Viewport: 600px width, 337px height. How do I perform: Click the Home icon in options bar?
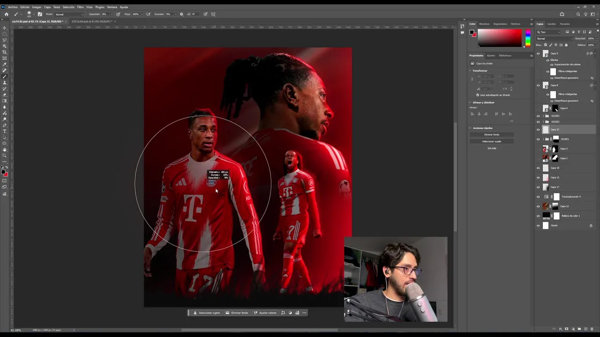(6, 14)
